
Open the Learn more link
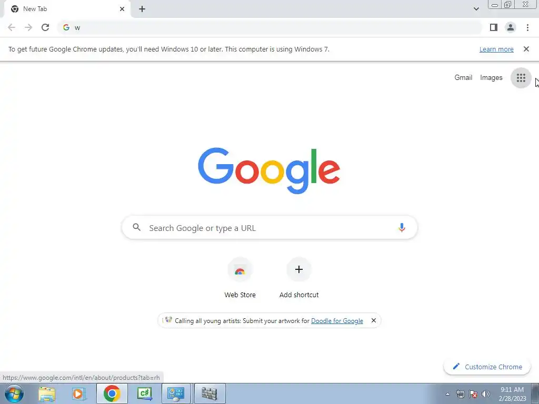[496, 49]
